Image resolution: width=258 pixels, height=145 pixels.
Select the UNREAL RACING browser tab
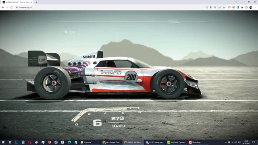[17, 2]
